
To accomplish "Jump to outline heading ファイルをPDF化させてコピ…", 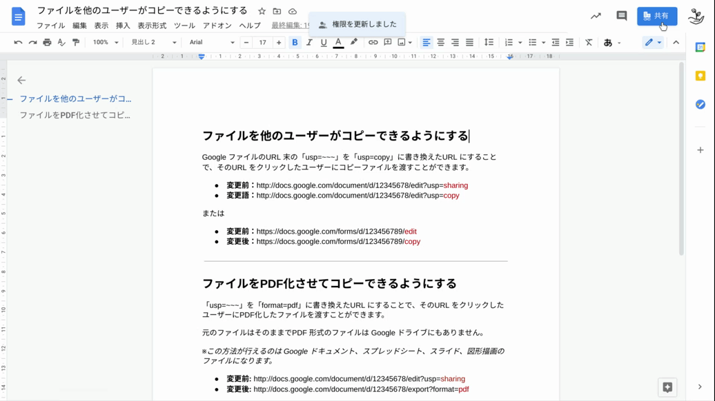I will click(75, 115).
